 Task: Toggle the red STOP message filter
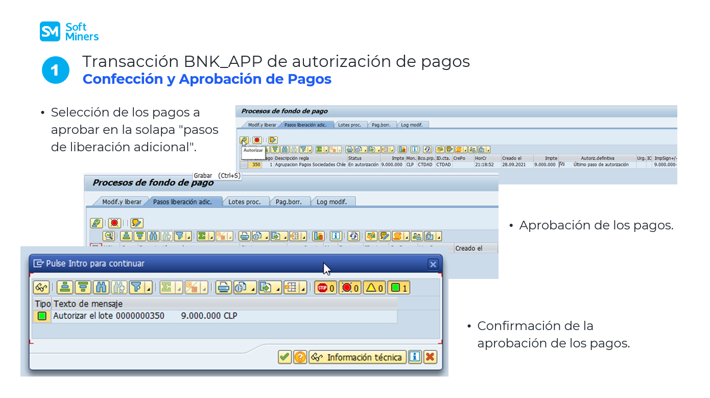[326, 288]
